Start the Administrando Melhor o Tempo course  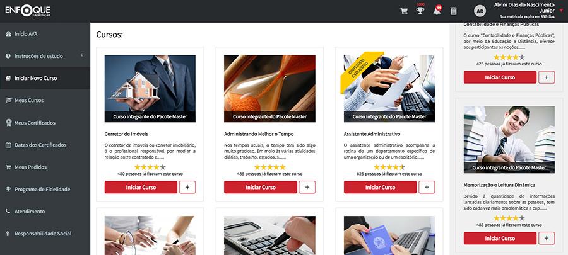[261, 187]
